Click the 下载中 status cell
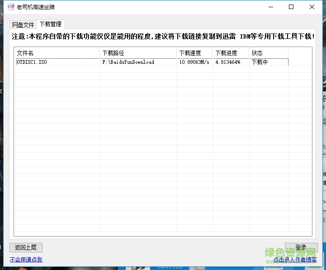The image size is (326, 270). tap(260, 62)
